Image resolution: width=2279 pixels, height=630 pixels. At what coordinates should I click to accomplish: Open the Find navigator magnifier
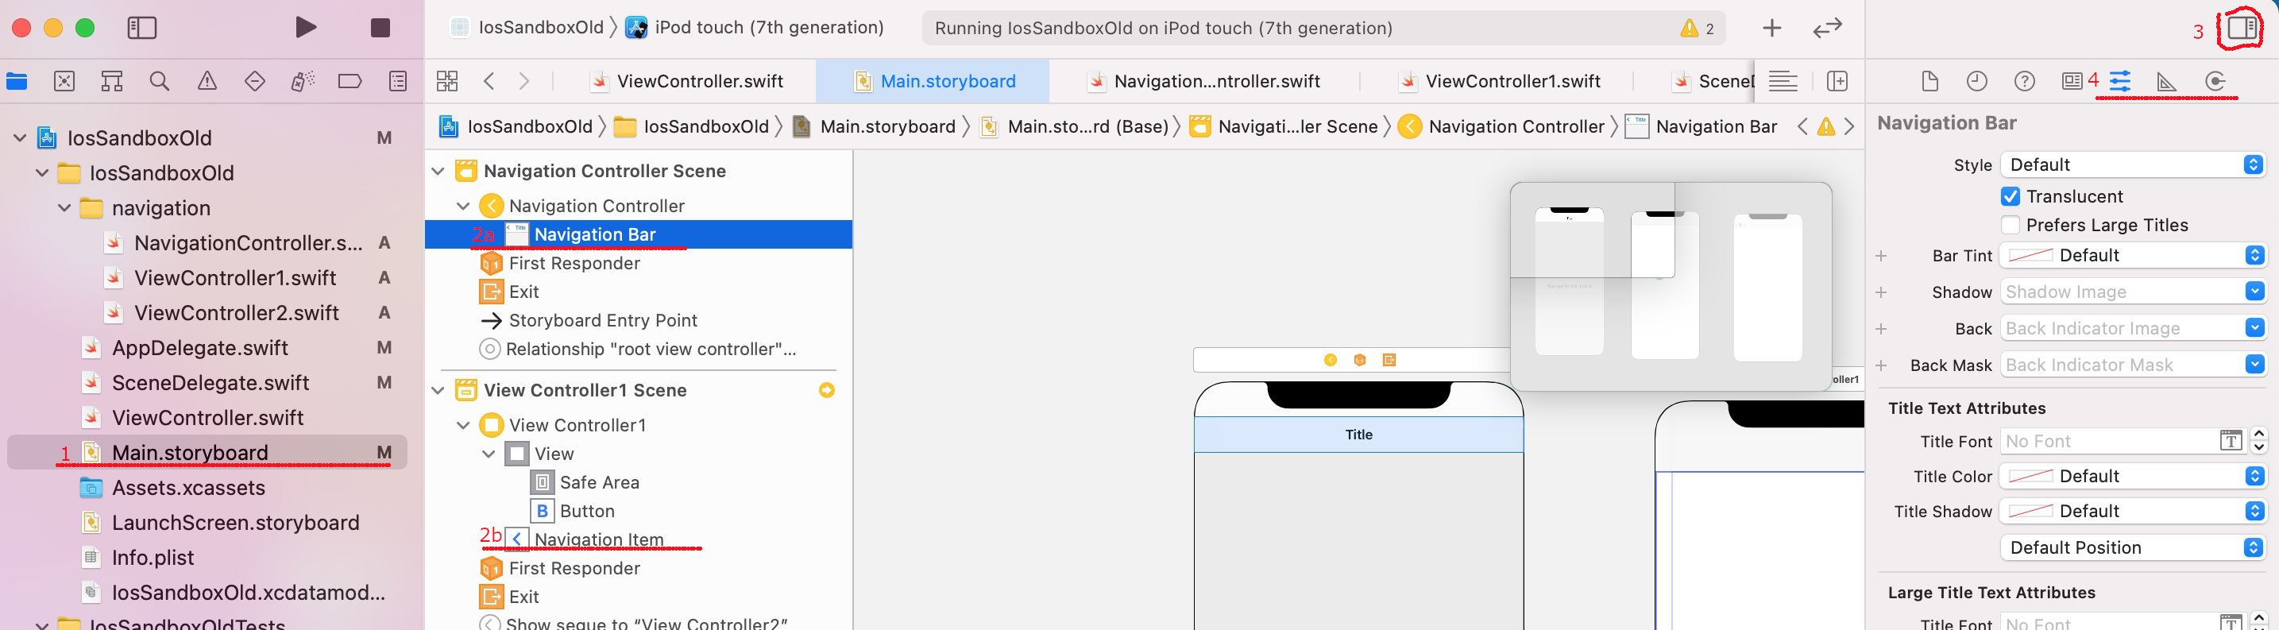[159, 81]
